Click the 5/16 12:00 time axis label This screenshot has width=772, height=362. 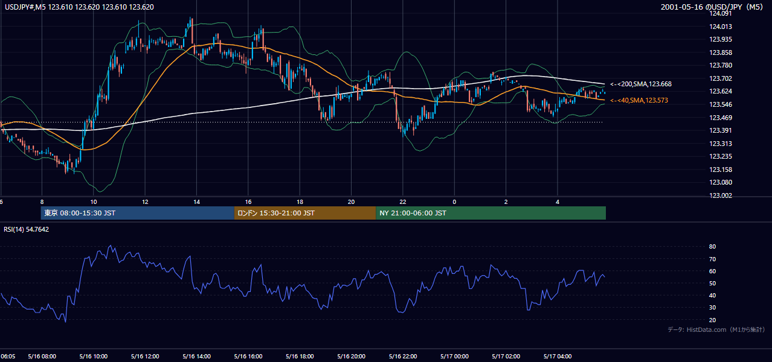point(145,357)
